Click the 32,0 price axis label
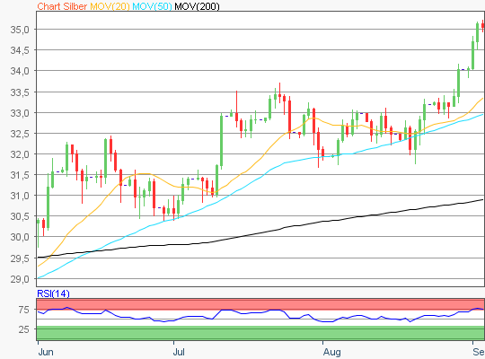This screenshot has height=359, width=485. 20,154
